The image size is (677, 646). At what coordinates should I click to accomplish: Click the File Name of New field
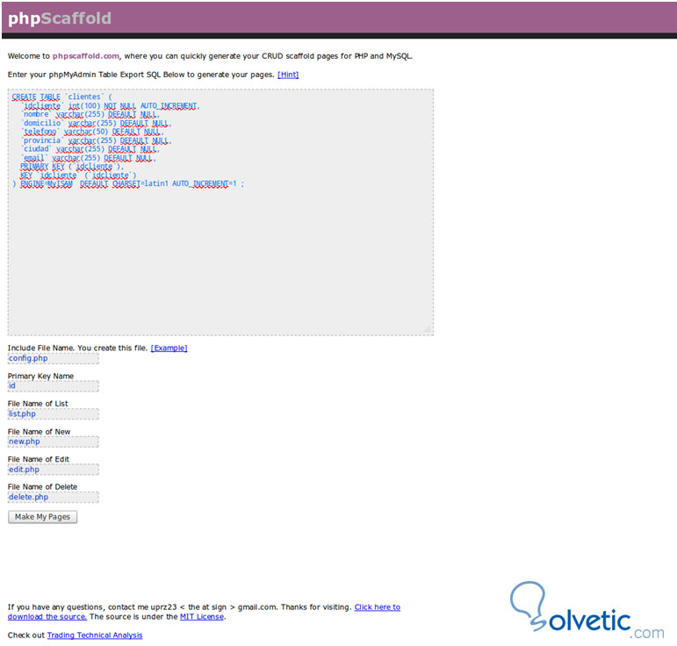tap(53, 441)
